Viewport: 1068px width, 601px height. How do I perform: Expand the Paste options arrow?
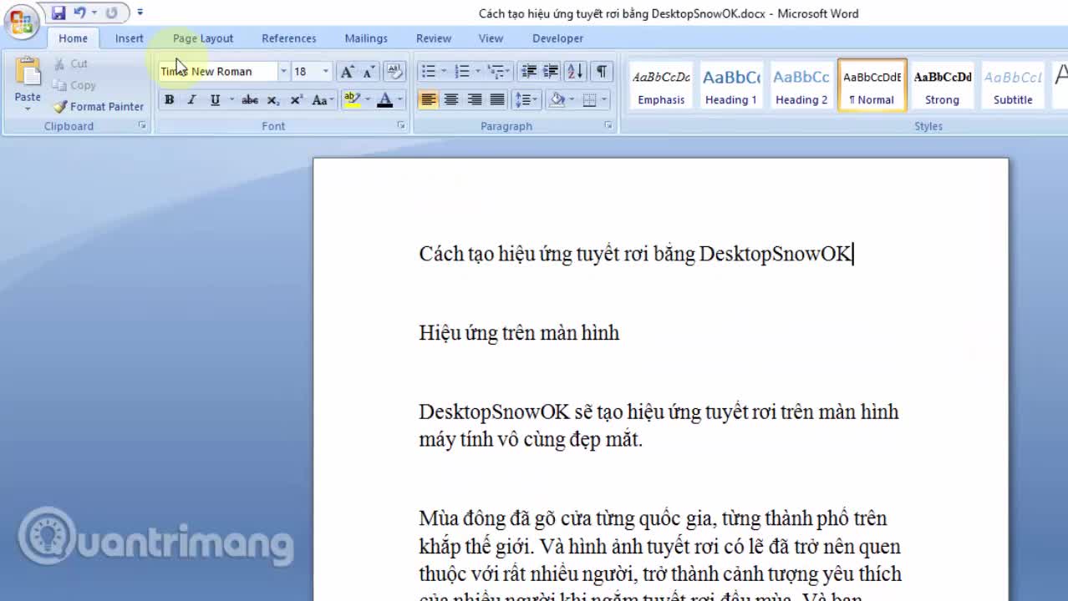click(x=28, y=109)
